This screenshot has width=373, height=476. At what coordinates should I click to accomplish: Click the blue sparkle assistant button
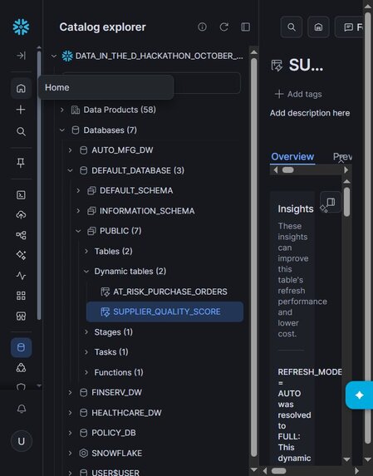(360, 395)
